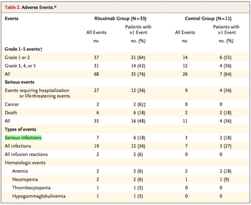Select the Hypogammaglobulinemia row label
The height and width of the screenshot is (205, 251).
tap(39, 196)
